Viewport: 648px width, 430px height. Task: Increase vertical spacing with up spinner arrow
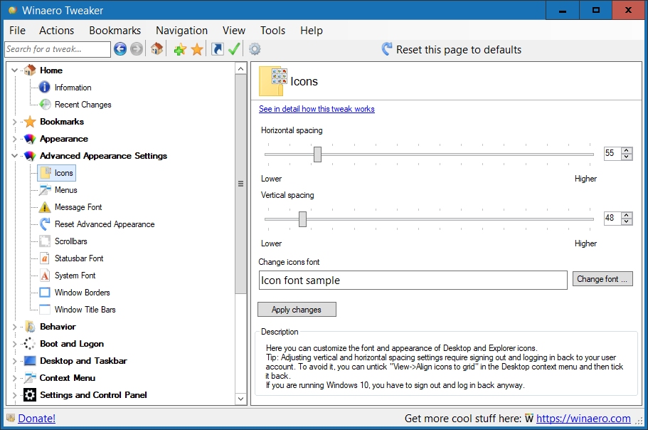click(x=627, y=215)
